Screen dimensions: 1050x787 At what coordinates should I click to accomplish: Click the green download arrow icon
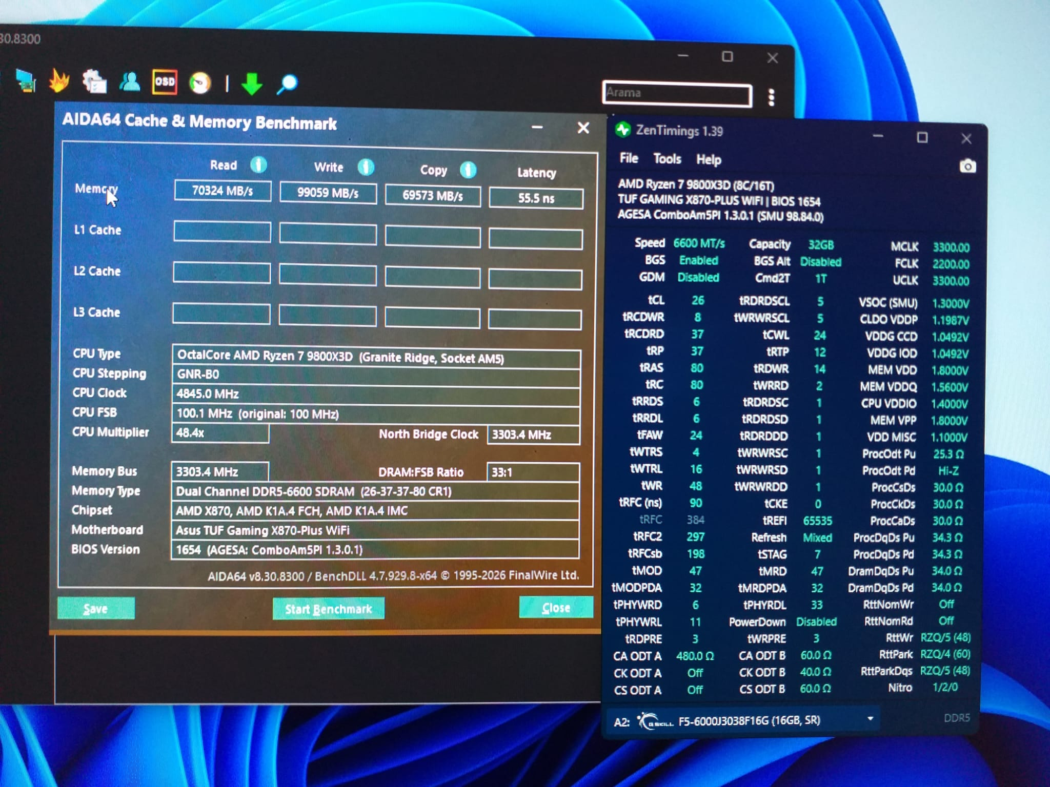(x=252, y=84)
